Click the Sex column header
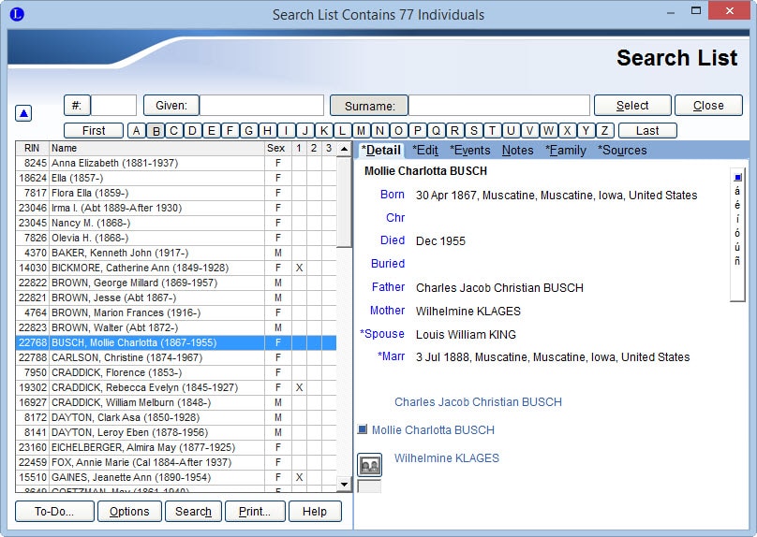Image resolution: width=757 pixels, height=537 pixels. (276, 148)
